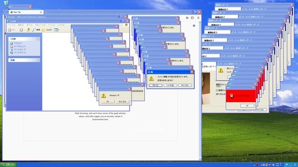Click the Forward arrow in Explorer toolbar
The width and height of the screenshot is (298, 167).
[x=21, y=30]
